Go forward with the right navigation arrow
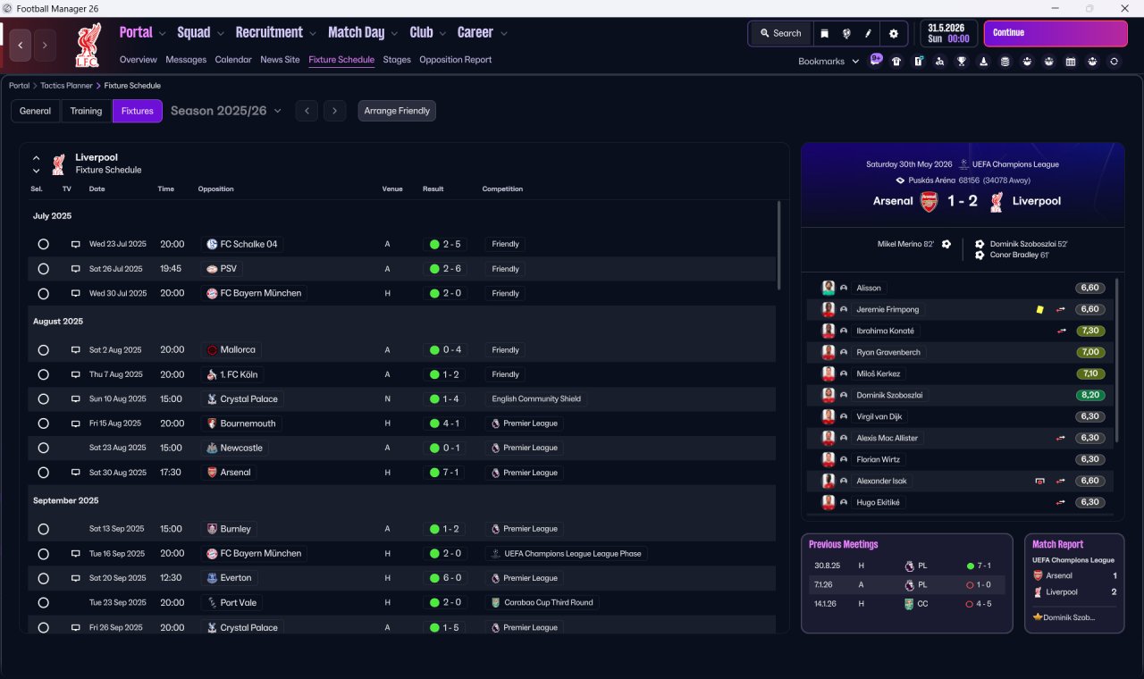 pyautogui.click(x=45, y=45)
